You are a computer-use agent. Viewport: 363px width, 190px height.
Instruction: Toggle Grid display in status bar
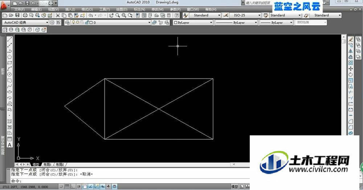67,186
